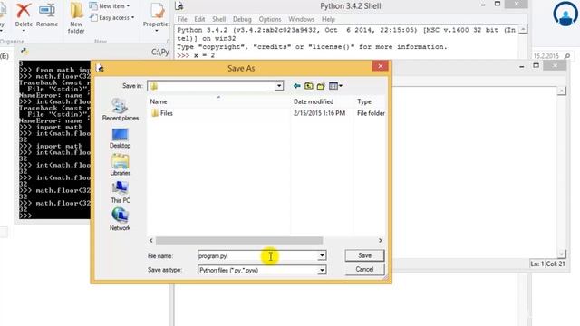
Task: Click the Cancel button
Action: (x=364, y=269)
